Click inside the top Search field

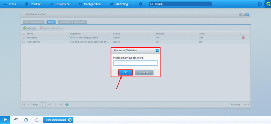(x=180, y=4)
